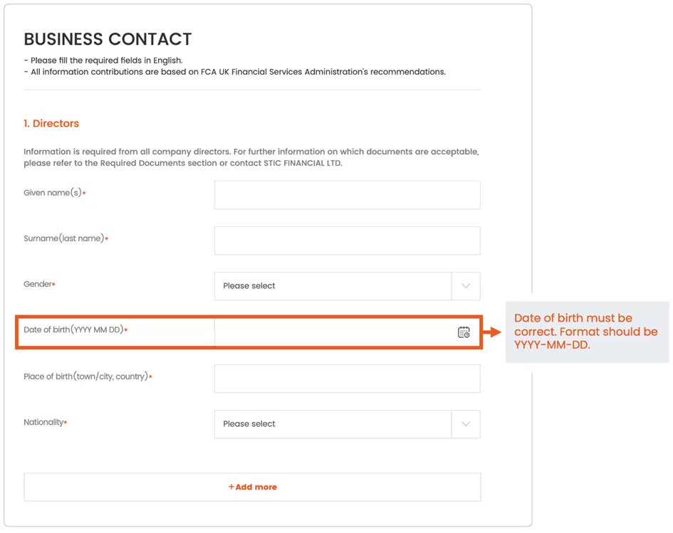The height and width of the screenshot is (533, 673).
Task: Click the 'BUSINESS CONTACT' page title
Action: click(108, 39)
